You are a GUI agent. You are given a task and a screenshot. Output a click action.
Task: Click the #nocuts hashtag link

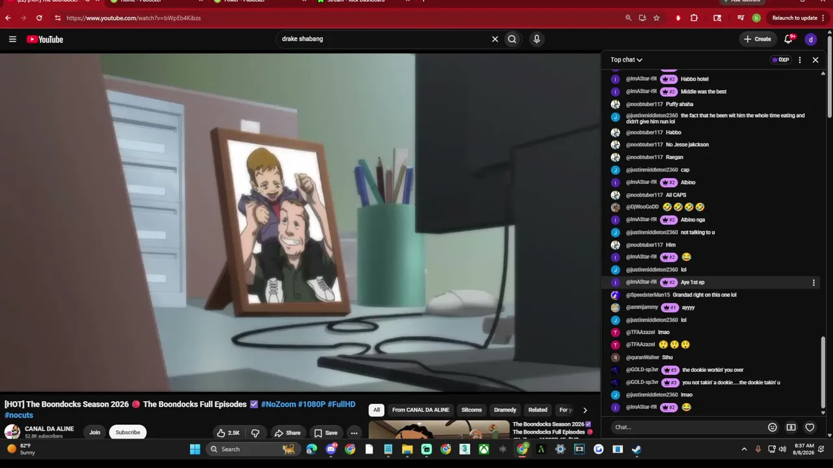pos(19,415)
